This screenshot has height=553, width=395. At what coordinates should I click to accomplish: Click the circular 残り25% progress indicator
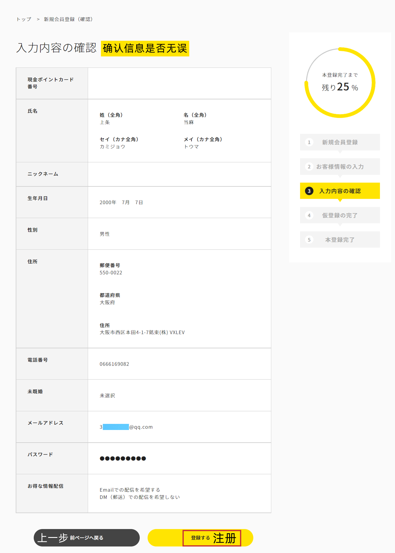tap(340, 83)
